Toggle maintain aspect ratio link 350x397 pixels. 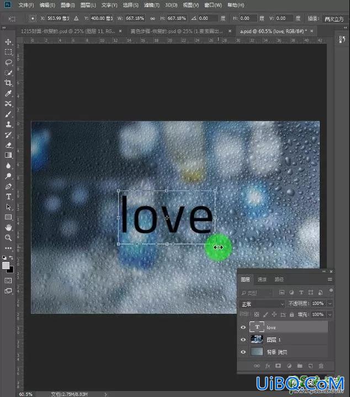click(152, 19)
